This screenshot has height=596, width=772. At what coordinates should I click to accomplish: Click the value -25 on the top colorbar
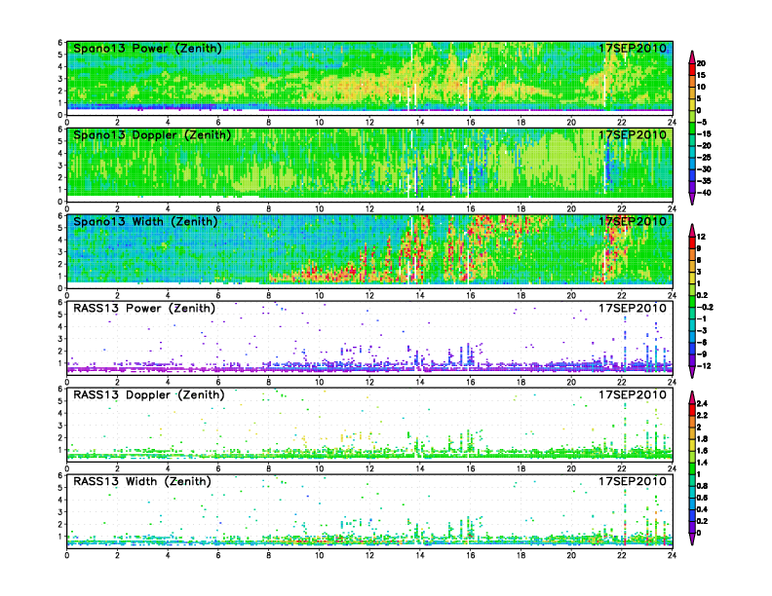[703, 158]
